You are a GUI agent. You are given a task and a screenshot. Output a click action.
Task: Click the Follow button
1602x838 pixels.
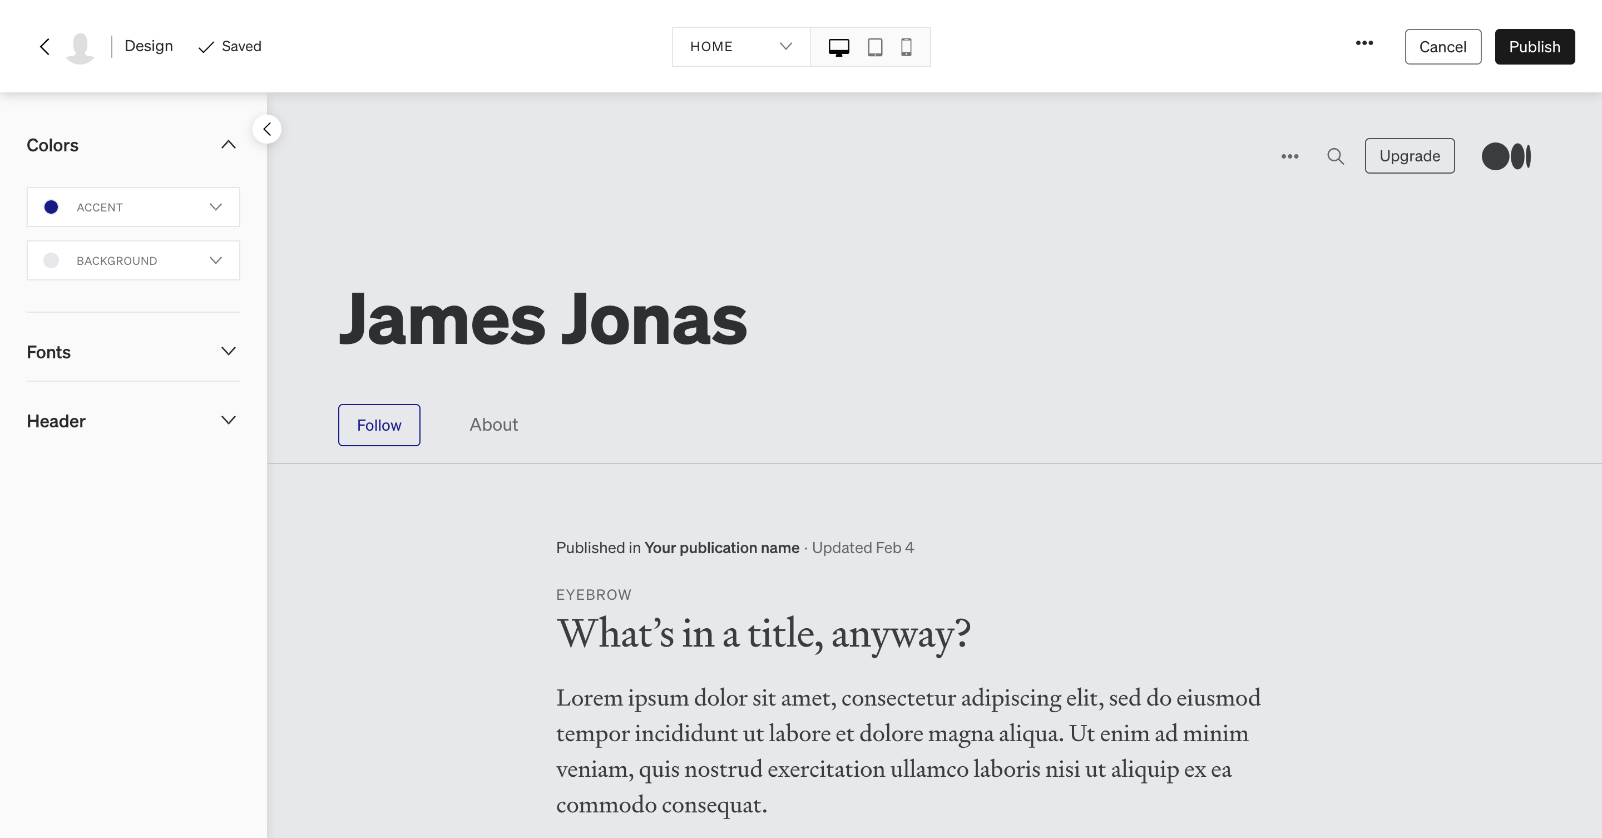(379, 424)
